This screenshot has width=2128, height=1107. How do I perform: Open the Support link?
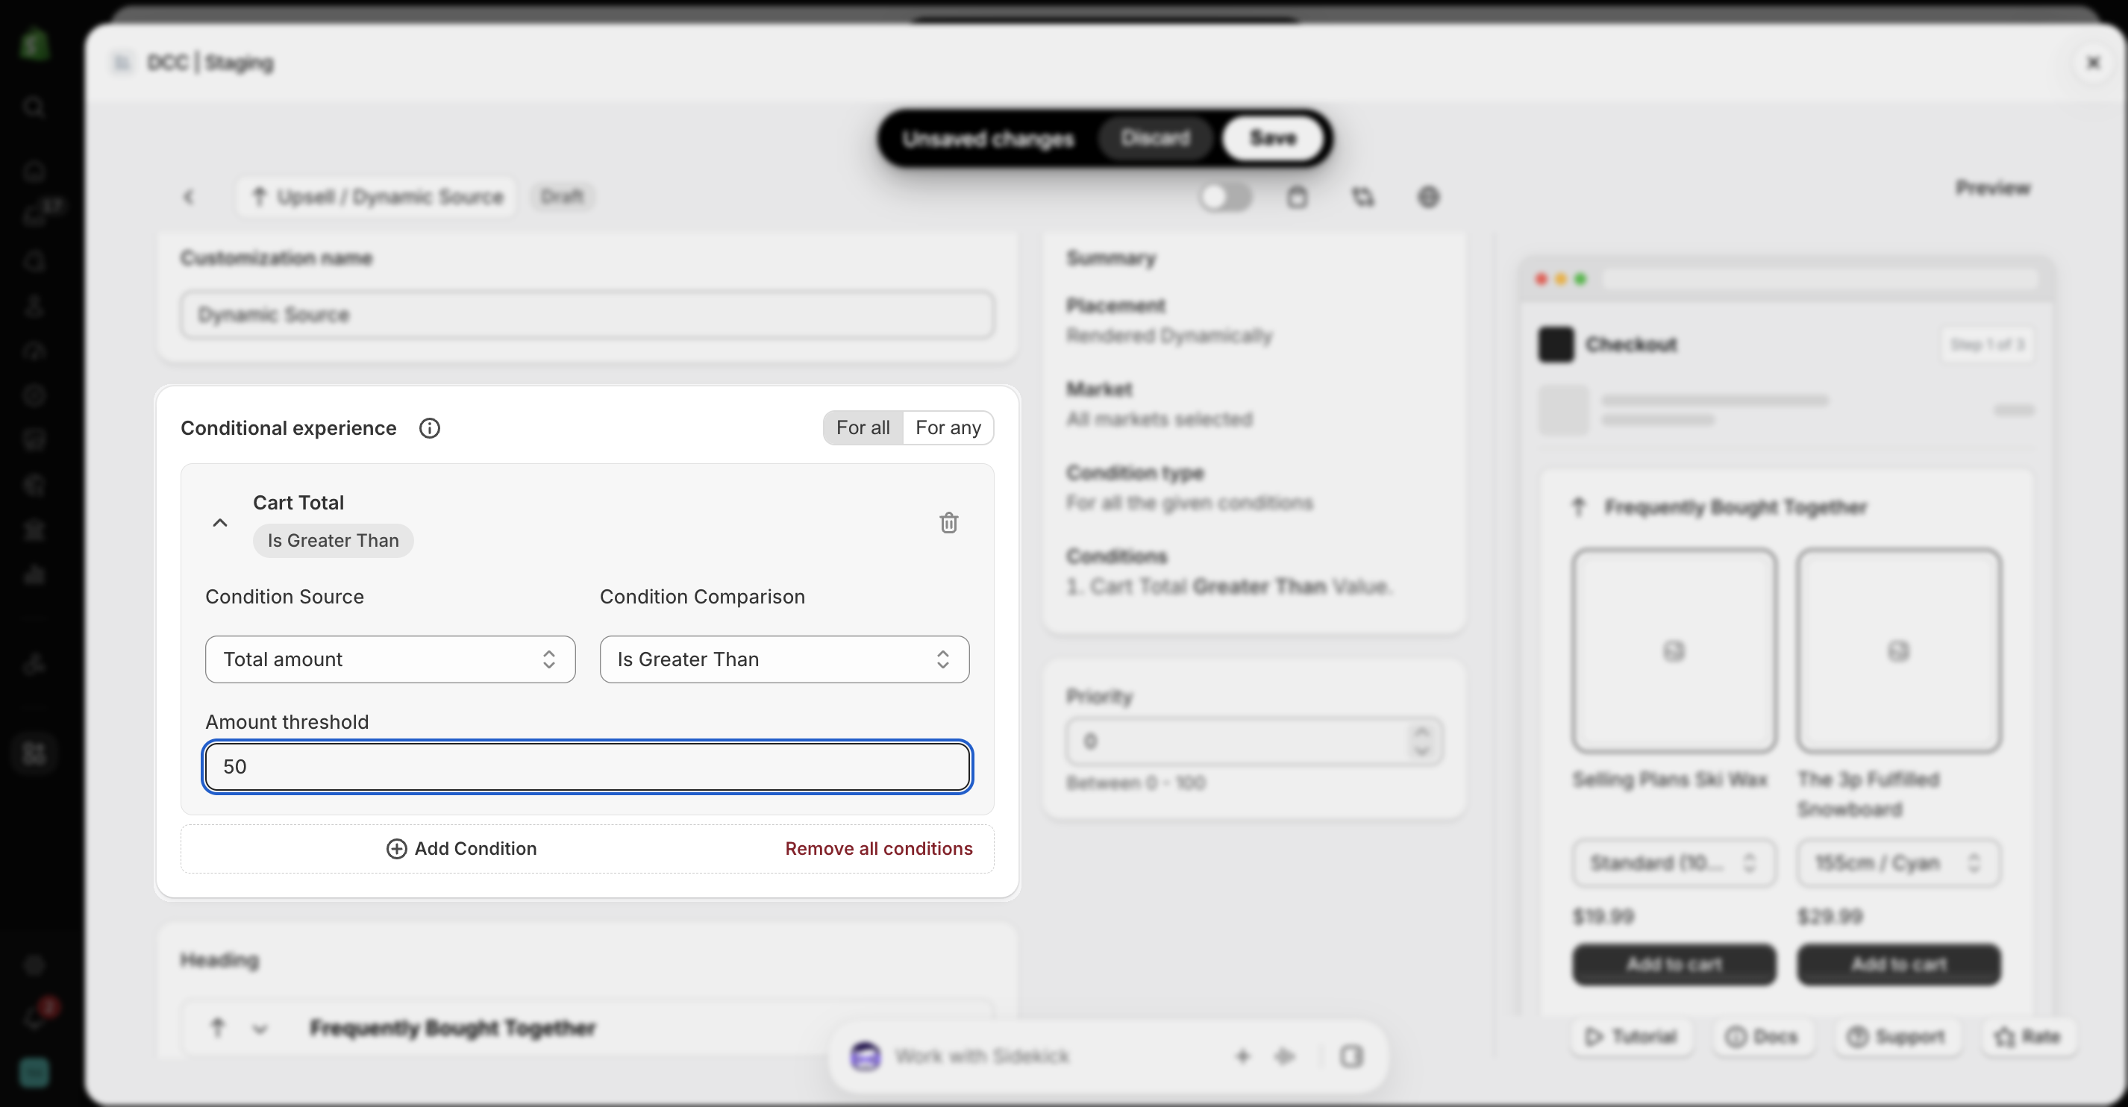pyautogui.click(x=1896, y=1036)
